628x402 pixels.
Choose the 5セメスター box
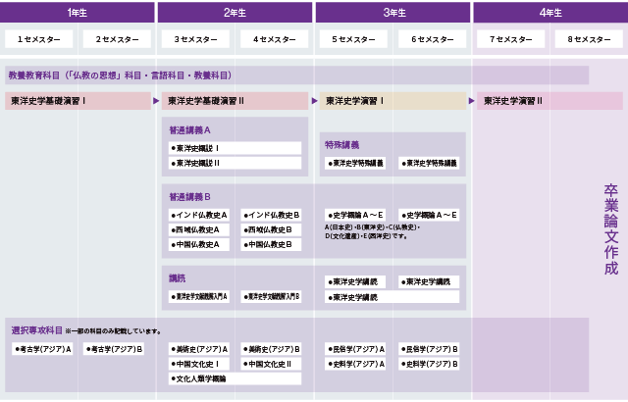353,39
